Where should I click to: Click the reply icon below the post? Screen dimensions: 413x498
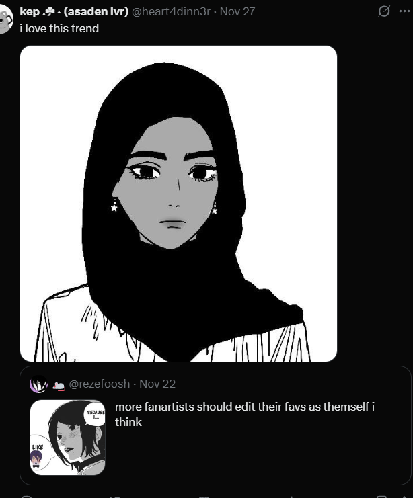[x=26, y=496]
